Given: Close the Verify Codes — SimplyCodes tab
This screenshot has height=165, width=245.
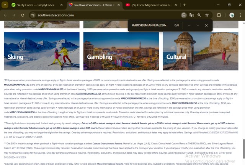Looking at the screenshot, I should coord(62,5).
